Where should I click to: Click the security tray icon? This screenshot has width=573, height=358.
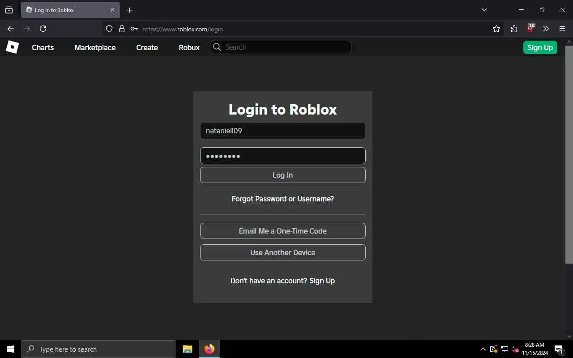(494, 349)
